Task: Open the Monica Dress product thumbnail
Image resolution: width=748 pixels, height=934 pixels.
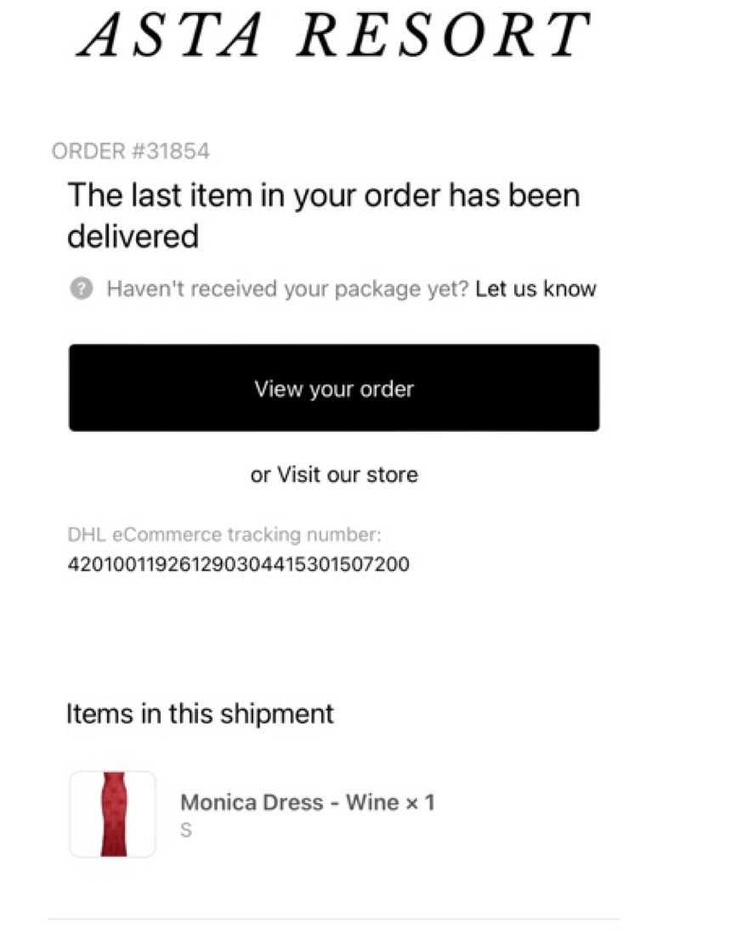Action: coord(112,814)
